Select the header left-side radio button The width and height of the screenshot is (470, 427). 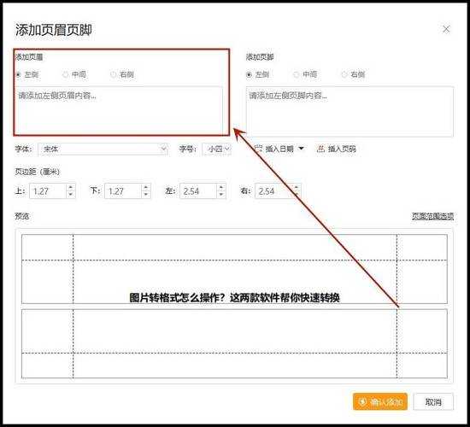(19, 74)
